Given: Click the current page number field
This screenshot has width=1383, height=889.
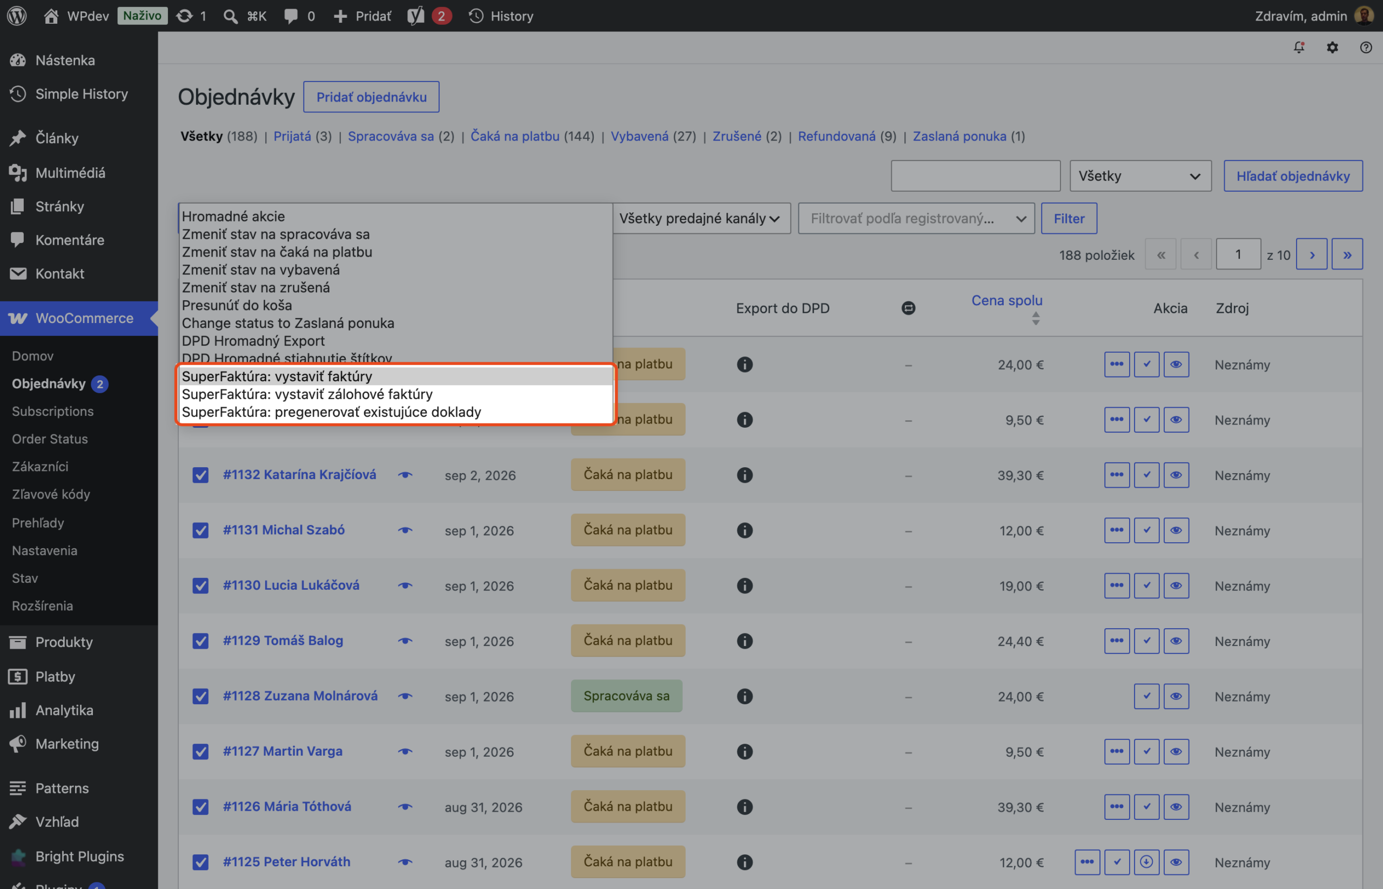Looking at the screenshot, I should 1238,254.
